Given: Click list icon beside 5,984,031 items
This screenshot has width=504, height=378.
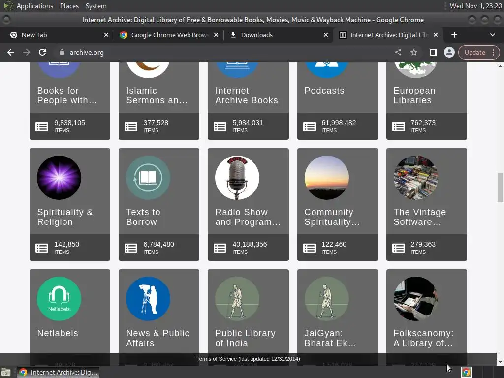Looking at the screenshot, I should pyautogui.click(x=220, y=126).
